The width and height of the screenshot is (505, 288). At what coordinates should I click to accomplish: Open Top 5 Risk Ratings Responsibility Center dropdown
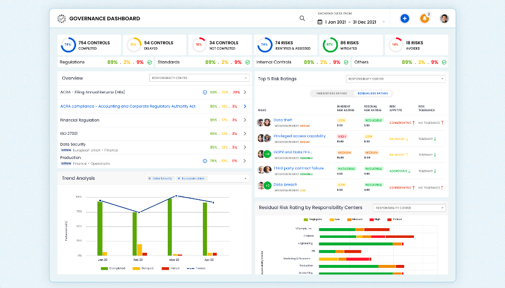coord(395,79)
